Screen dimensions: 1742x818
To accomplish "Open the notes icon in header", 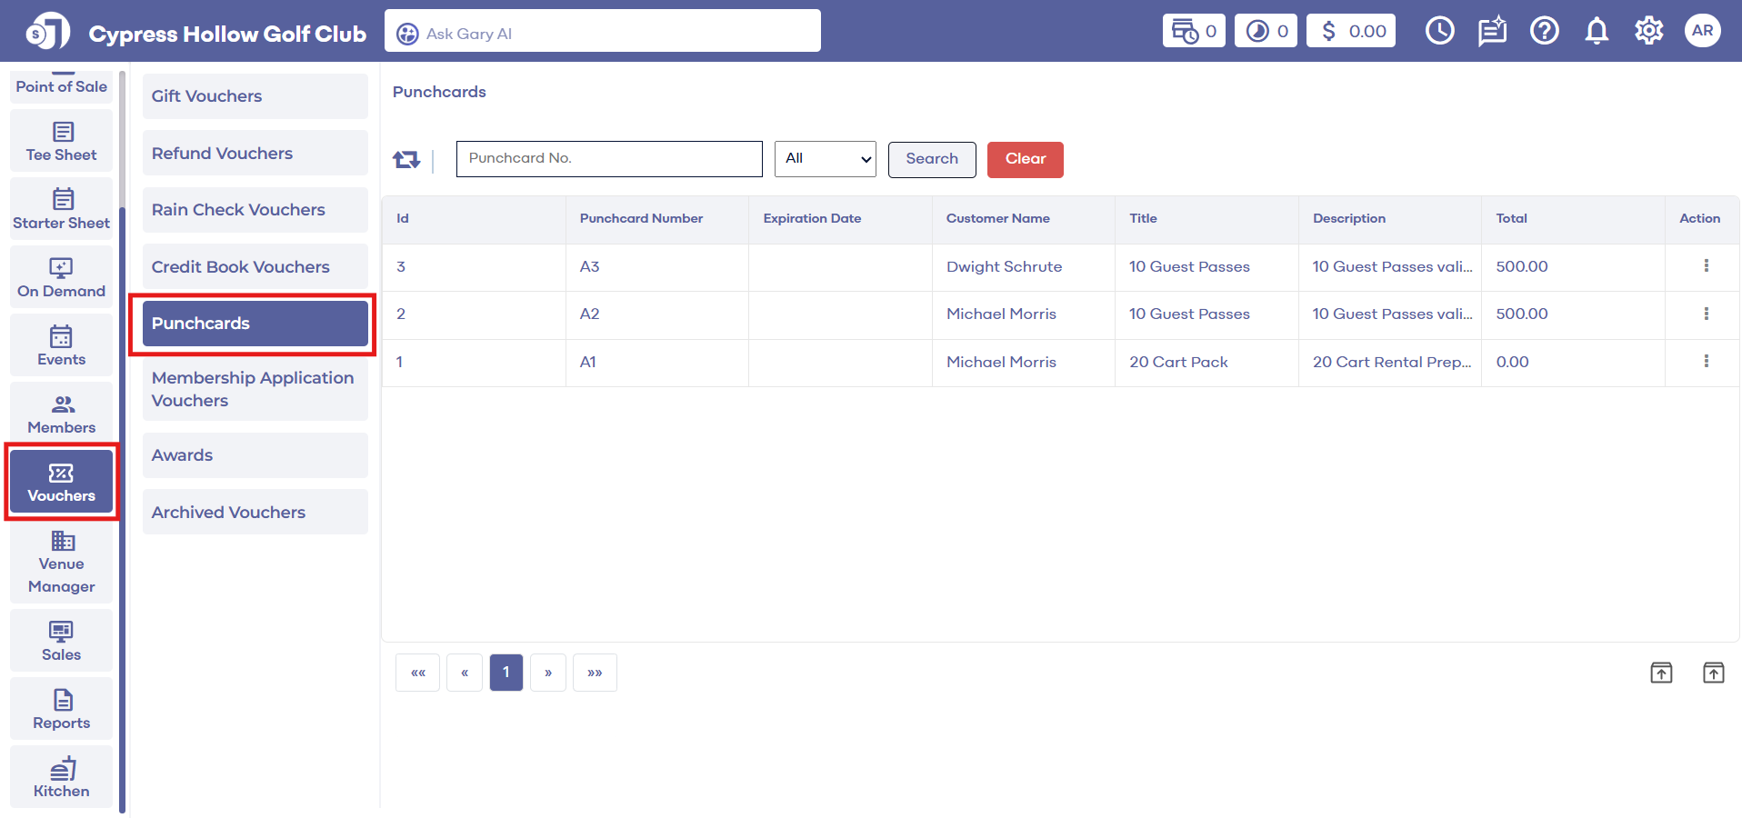I will click(1491, 31).
